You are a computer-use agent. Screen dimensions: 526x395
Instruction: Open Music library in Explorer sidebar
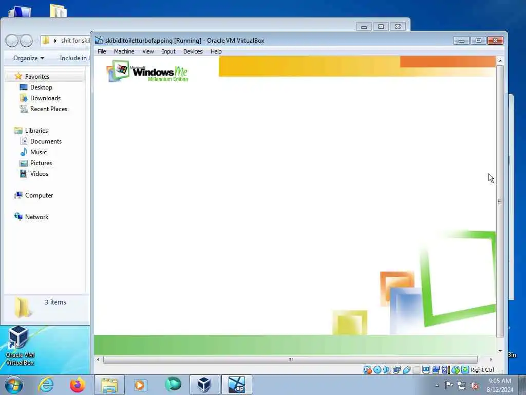click(38, 152)
